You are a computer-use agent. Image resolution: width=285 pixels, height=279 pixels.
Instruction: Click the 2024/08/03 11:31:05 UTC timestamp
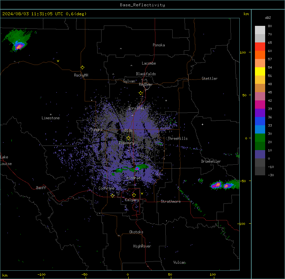click(x=33, y=14)
